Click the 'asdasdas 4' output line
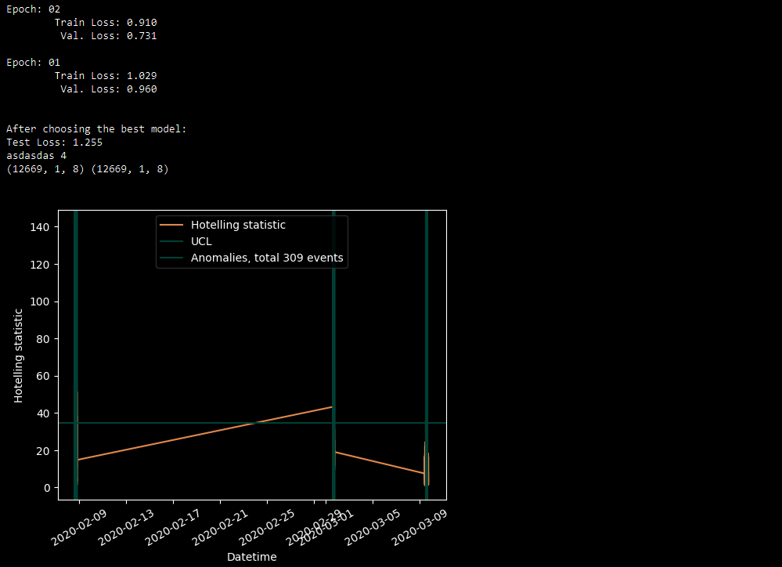Viewport: 782px width, 567px height. click(37, 156)
